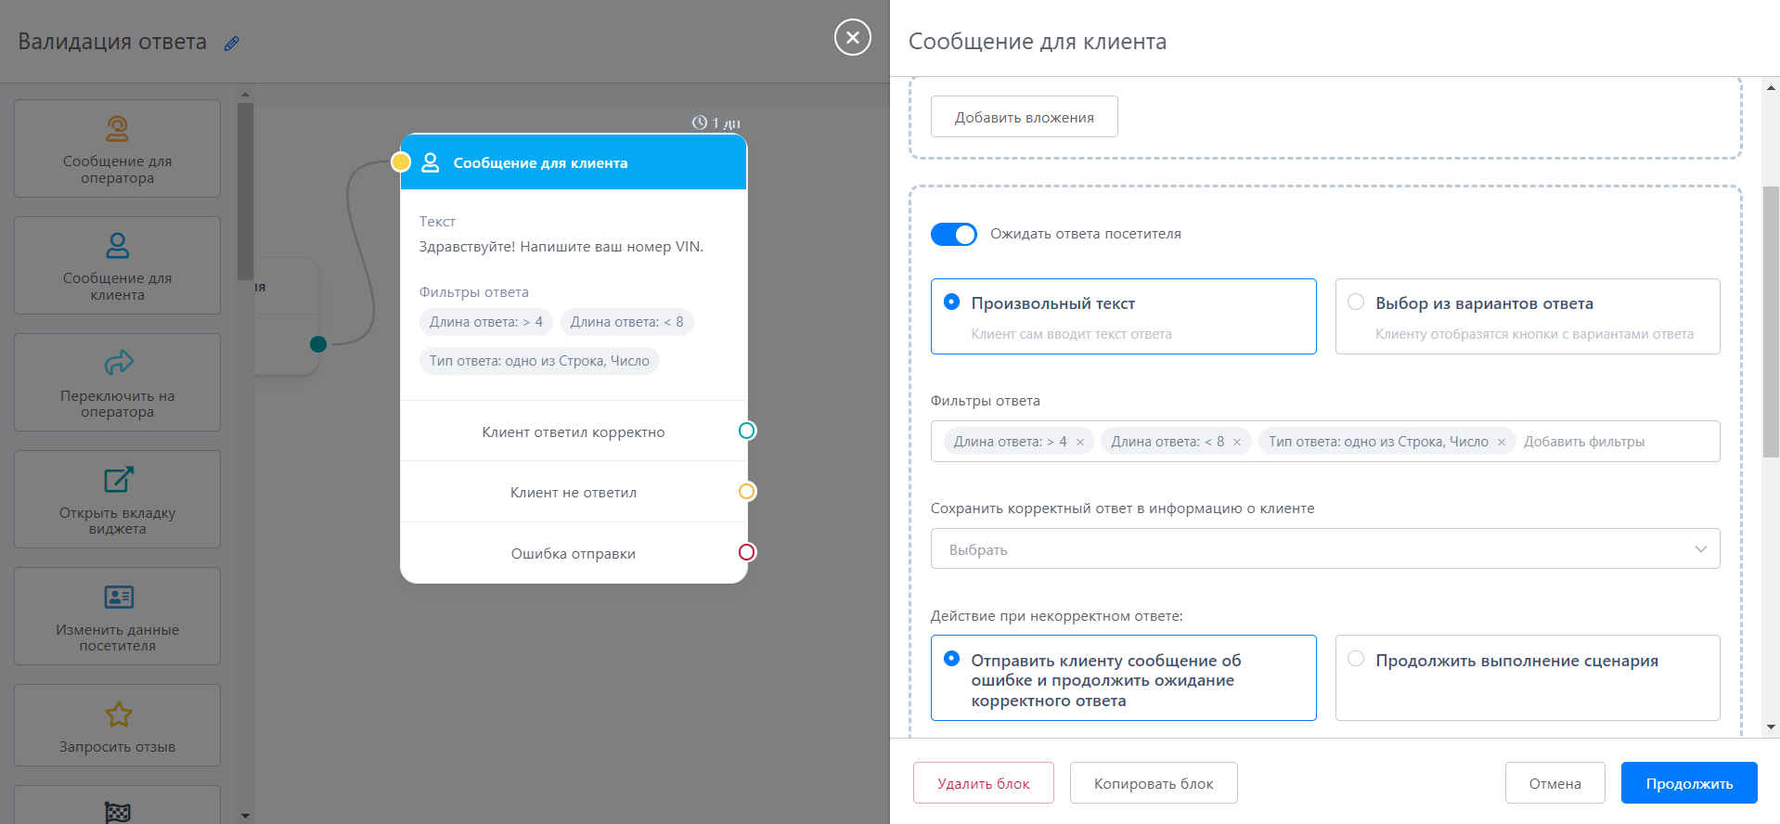This screenshot has height=824, width=1780.
Task: Open the 'Выбрать' dropdown for saving answer
Action: 1324,549
